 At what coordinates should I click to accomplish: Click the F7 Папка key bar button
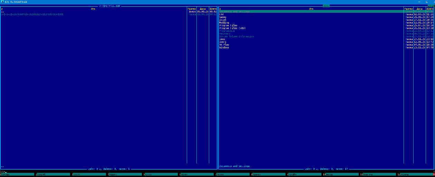(233, 175)
